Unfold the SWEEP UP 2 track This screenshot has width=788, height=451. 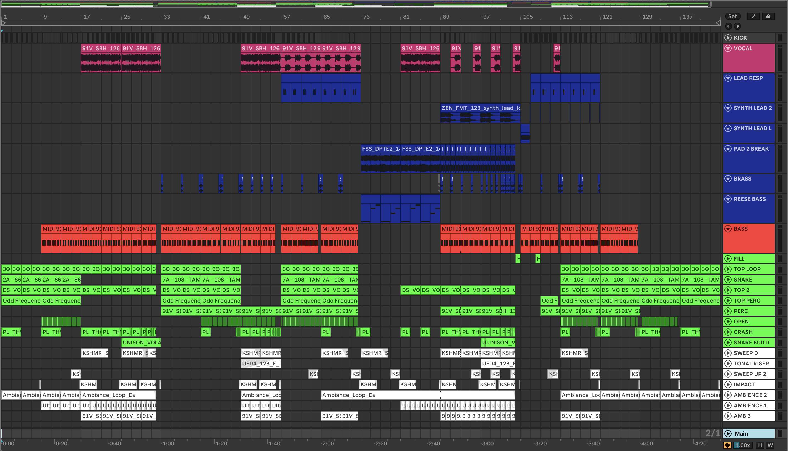[x=728, y=374]
